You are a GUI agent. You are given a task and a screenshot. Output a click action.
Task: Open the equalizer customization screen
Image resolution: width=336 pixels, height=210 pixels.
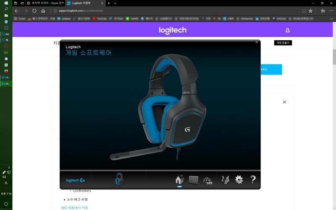point(193,180)
